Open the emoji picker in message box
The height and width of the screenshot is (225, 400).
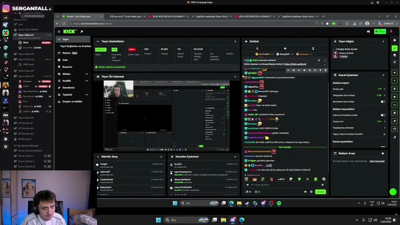pos(322,185)
